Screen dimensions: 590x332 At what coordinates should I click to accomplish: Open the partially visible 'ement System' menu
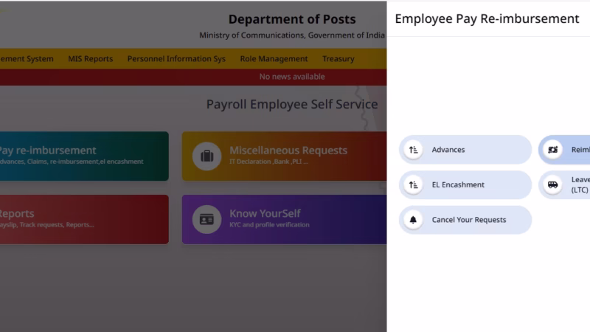pyautogui.click(x=27, y=59)
